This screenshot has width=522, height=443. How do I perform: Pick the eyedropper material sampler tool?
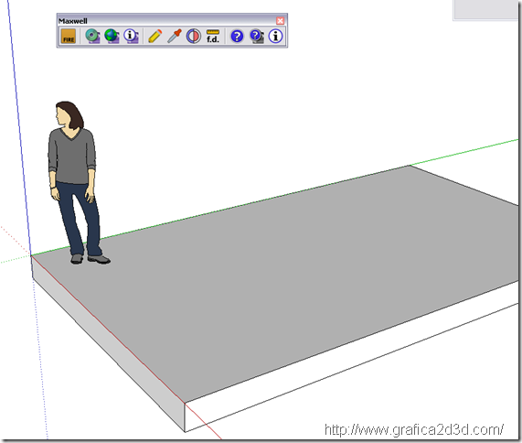(x=174, y=36)
